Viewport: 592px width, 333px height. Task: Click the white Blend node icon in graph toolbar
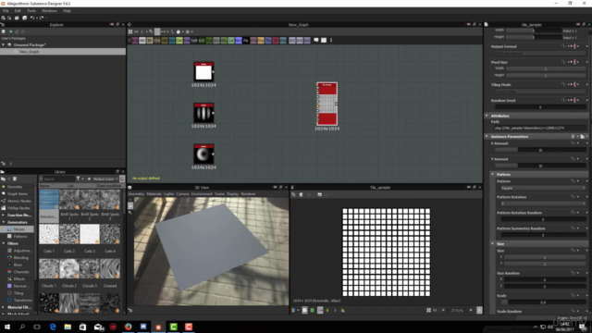pos(142,41)
